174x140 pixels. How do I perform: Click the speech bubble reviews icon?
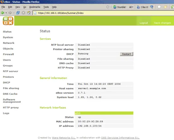point(159,7)
